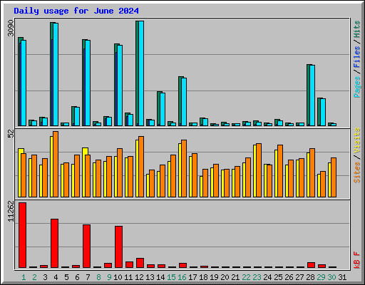Click the orange sites bar for day 4
This screenshot has height=285, width=365.
point(56,164)
